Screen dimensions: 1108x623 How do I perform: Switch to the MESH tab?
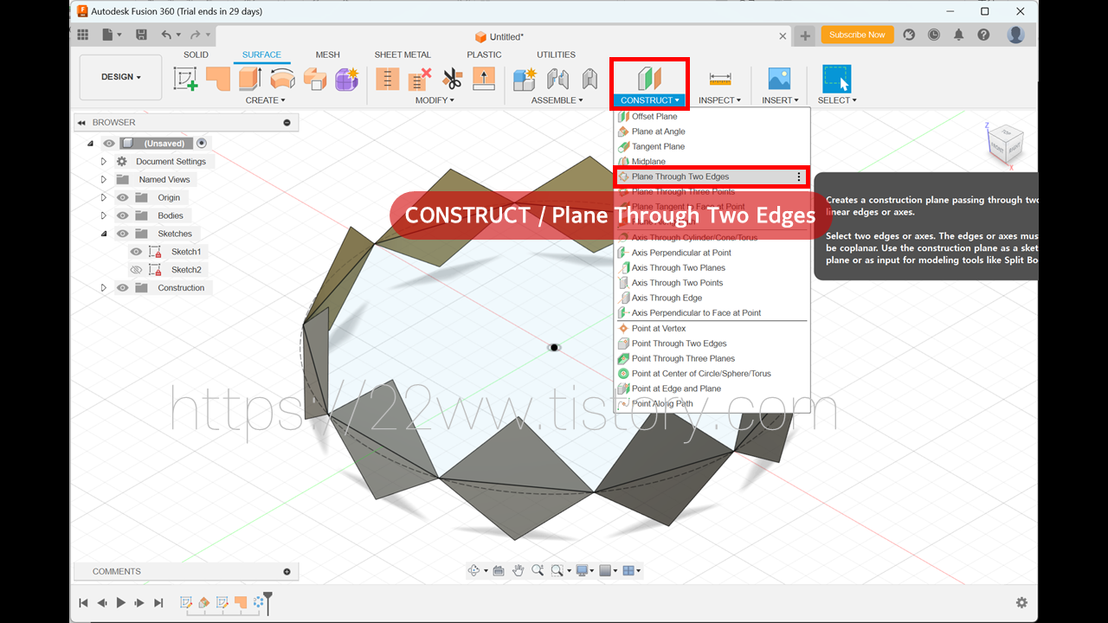click(327, 55)
